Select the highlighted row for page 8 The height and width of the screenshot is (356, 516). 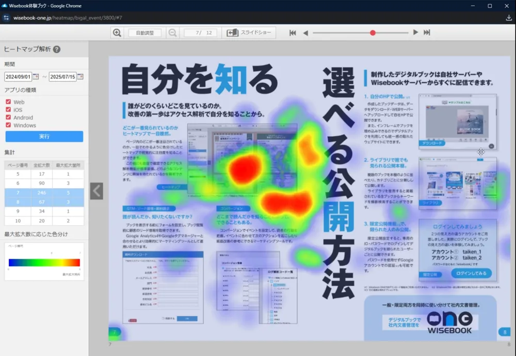tap(44, 202)
